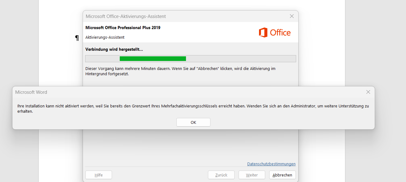The width and height of the screenshot is (406, 182).
Task: Click the Office logo
Action: 275,32
